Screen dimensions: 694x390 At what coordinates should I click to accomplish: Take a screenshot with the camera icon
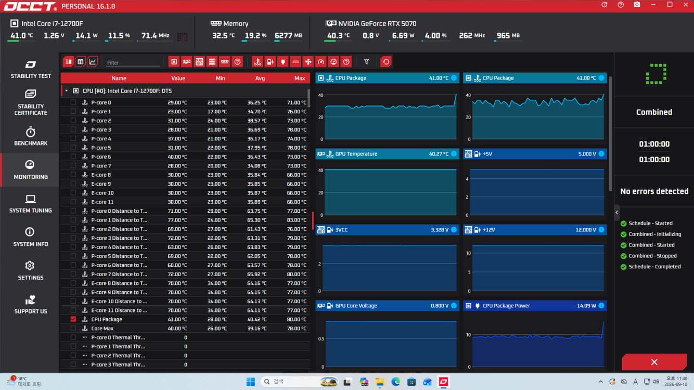pyautogui.click(x=637, y=5)
